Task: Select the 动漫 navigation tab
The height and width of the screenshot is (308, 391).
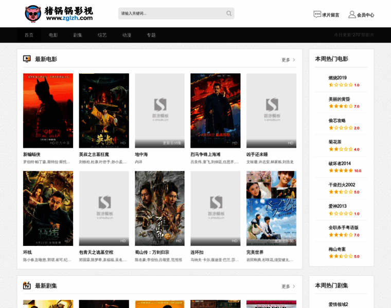Action: pyautogui.click(x=127, y=35)
